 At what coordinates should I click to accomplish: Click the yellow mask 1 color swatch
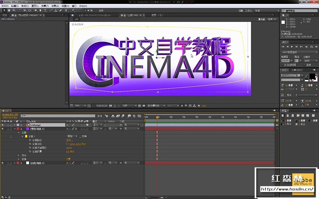(x=26, y=136)
